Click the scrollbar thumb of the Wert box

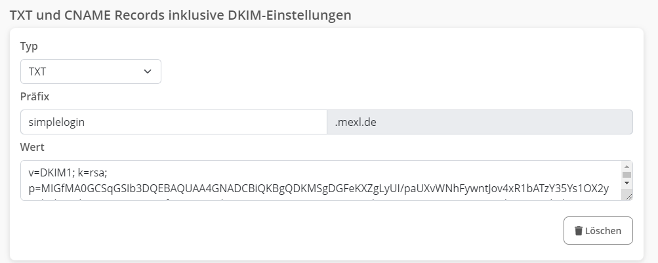point(627,175)
